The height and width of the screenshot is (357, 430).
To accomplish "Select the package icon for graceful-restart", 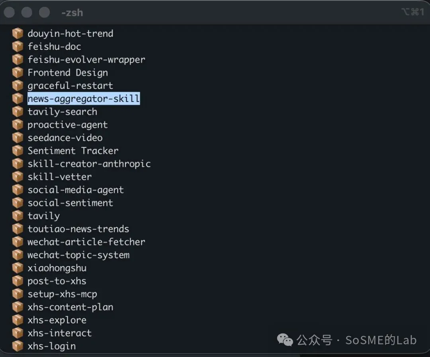I will point(18,85).
